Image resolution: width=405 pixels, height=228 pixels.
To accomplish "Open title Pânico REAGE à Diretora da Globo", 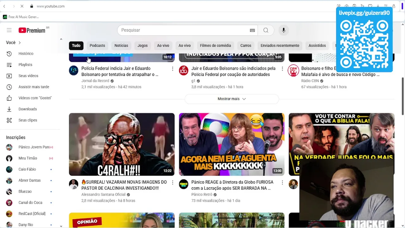I will 232,185.
